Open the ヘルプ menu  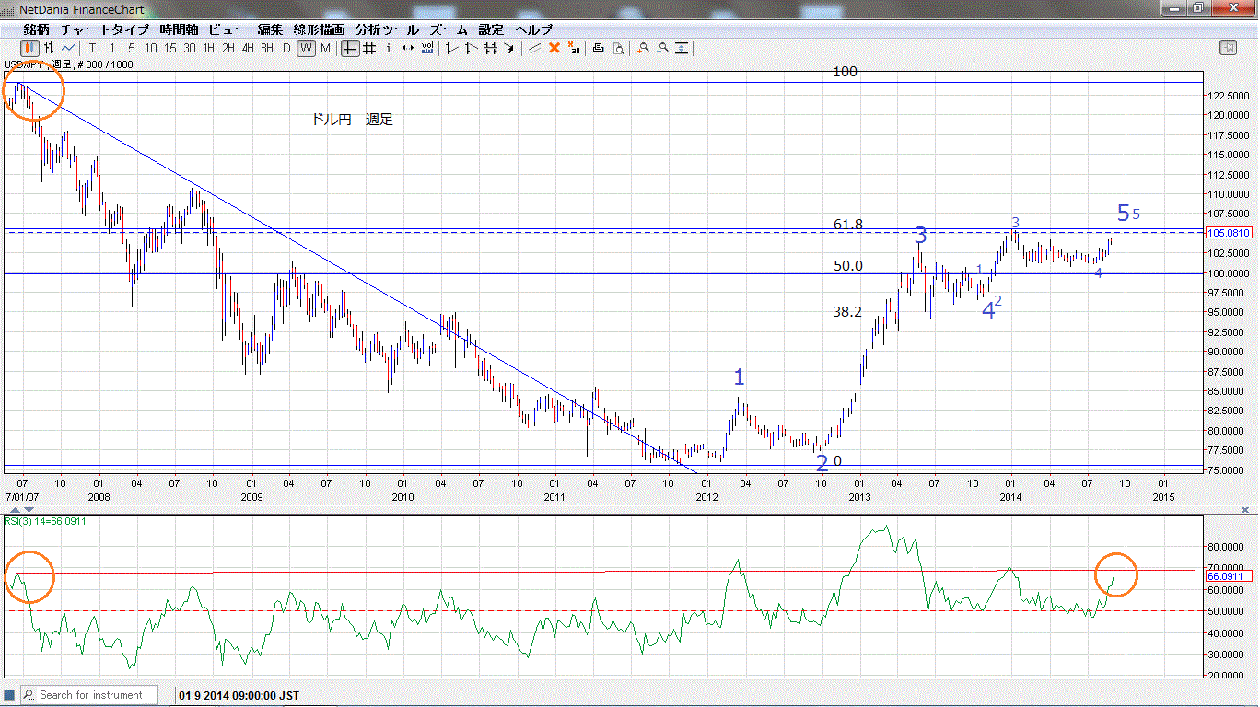pos(534,30)
